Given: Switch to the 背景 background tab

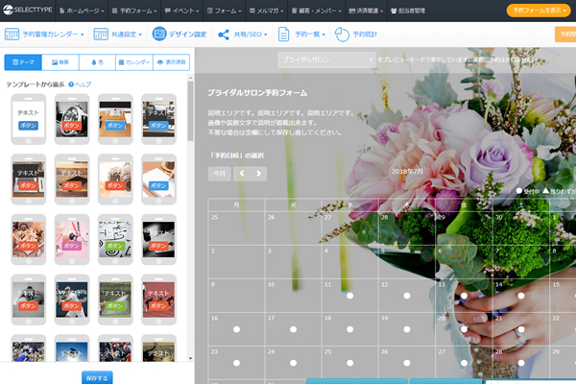Looking at the screenshot, I should point(60,62).
